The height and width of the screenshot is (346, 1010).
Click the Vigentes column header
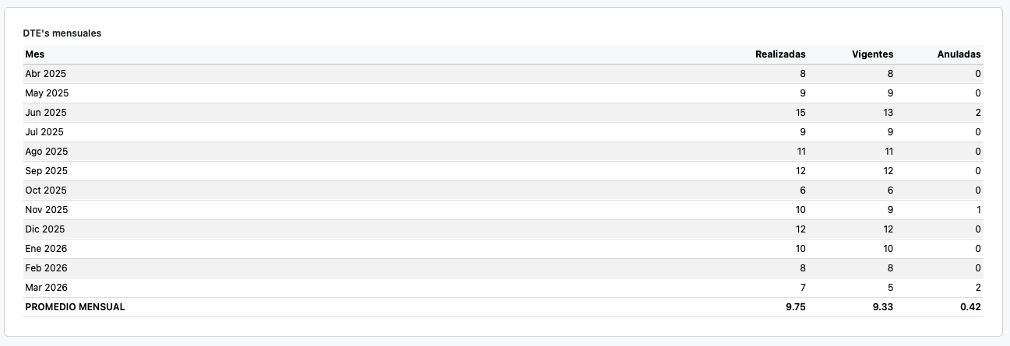pos(871,54)
